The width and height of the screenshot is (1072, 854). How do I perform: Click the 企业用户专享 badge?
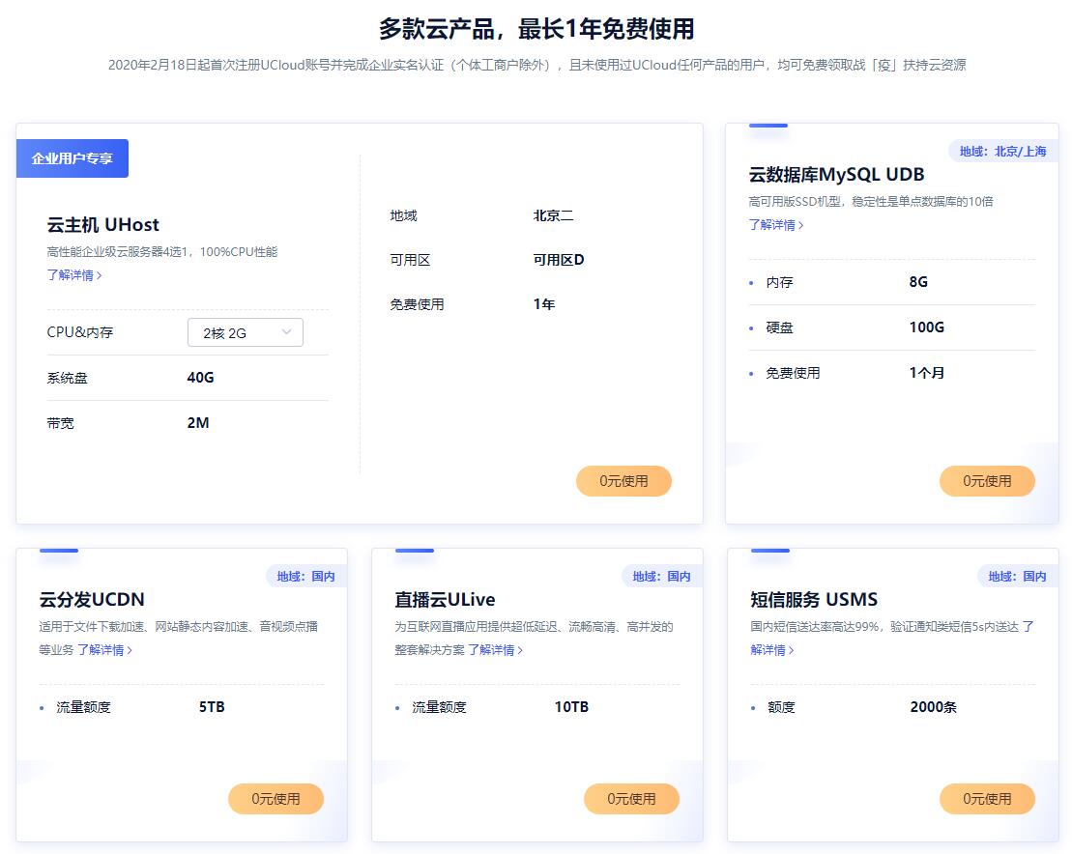click(x=72, y=157)
